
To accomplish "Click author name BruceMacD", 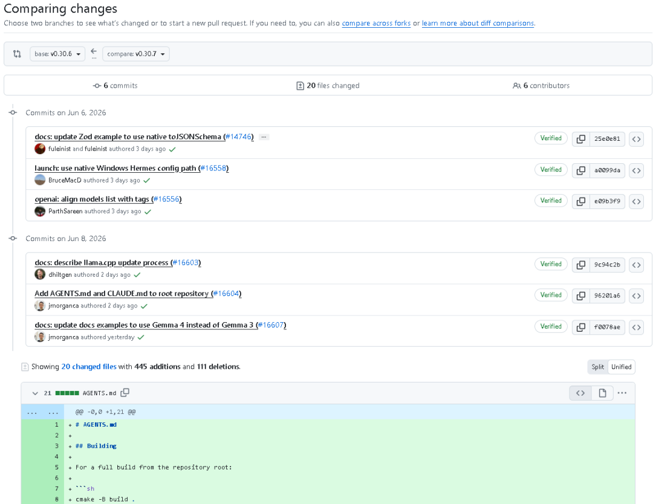I will 65,180.
